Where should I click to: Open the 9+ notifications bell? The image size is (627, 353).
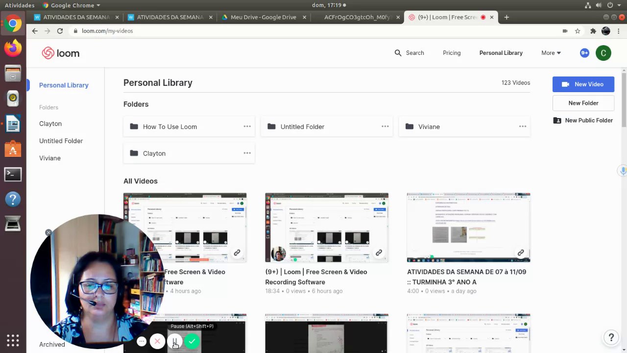tap(584, 53)
